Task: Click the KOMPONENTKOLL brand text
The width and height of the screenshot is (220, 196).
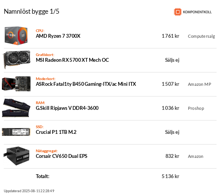Action: [197, 12]
